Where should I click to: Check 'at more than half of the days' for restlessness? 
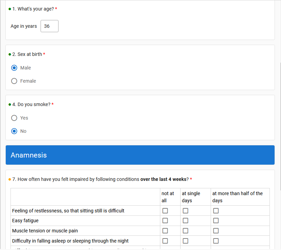[216, 210]
